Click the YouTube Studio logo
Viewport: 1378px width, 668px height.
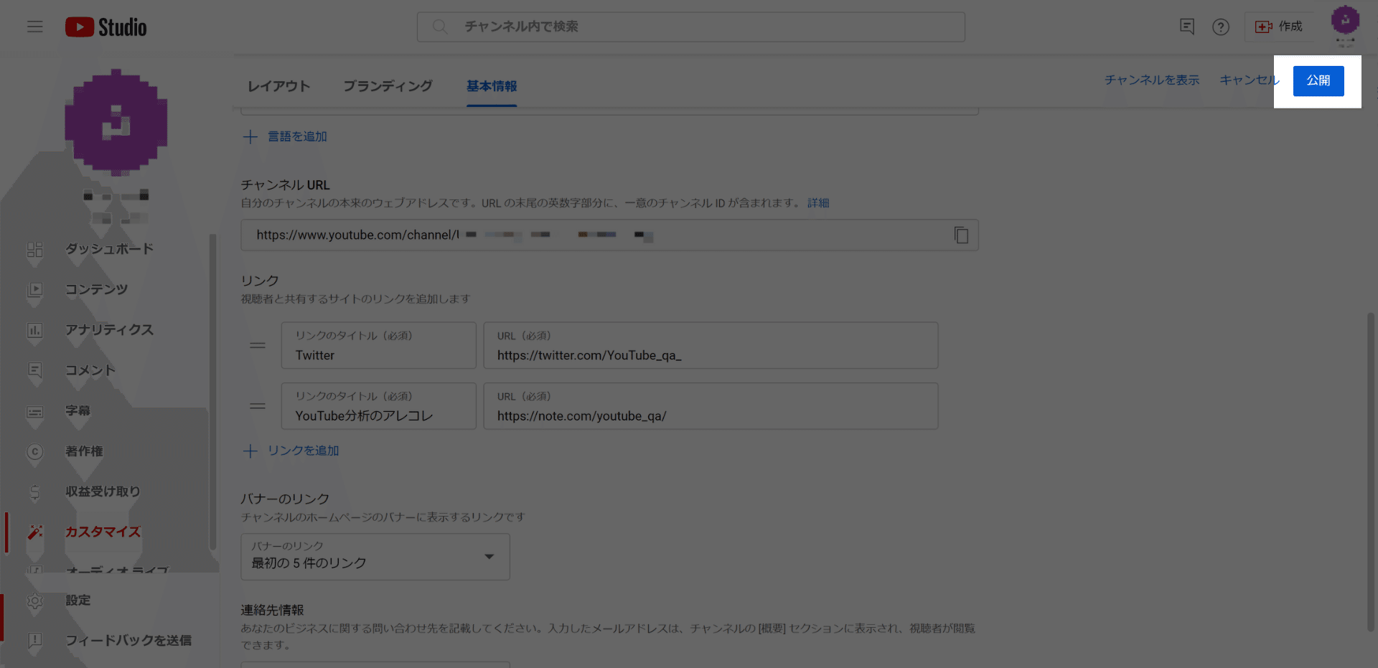106,27
